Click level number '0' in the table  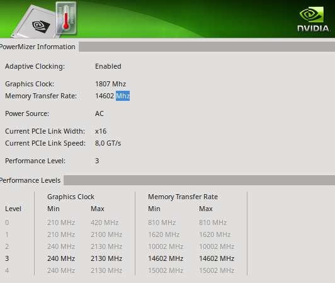pyautogui.click(x=7, y=222)
